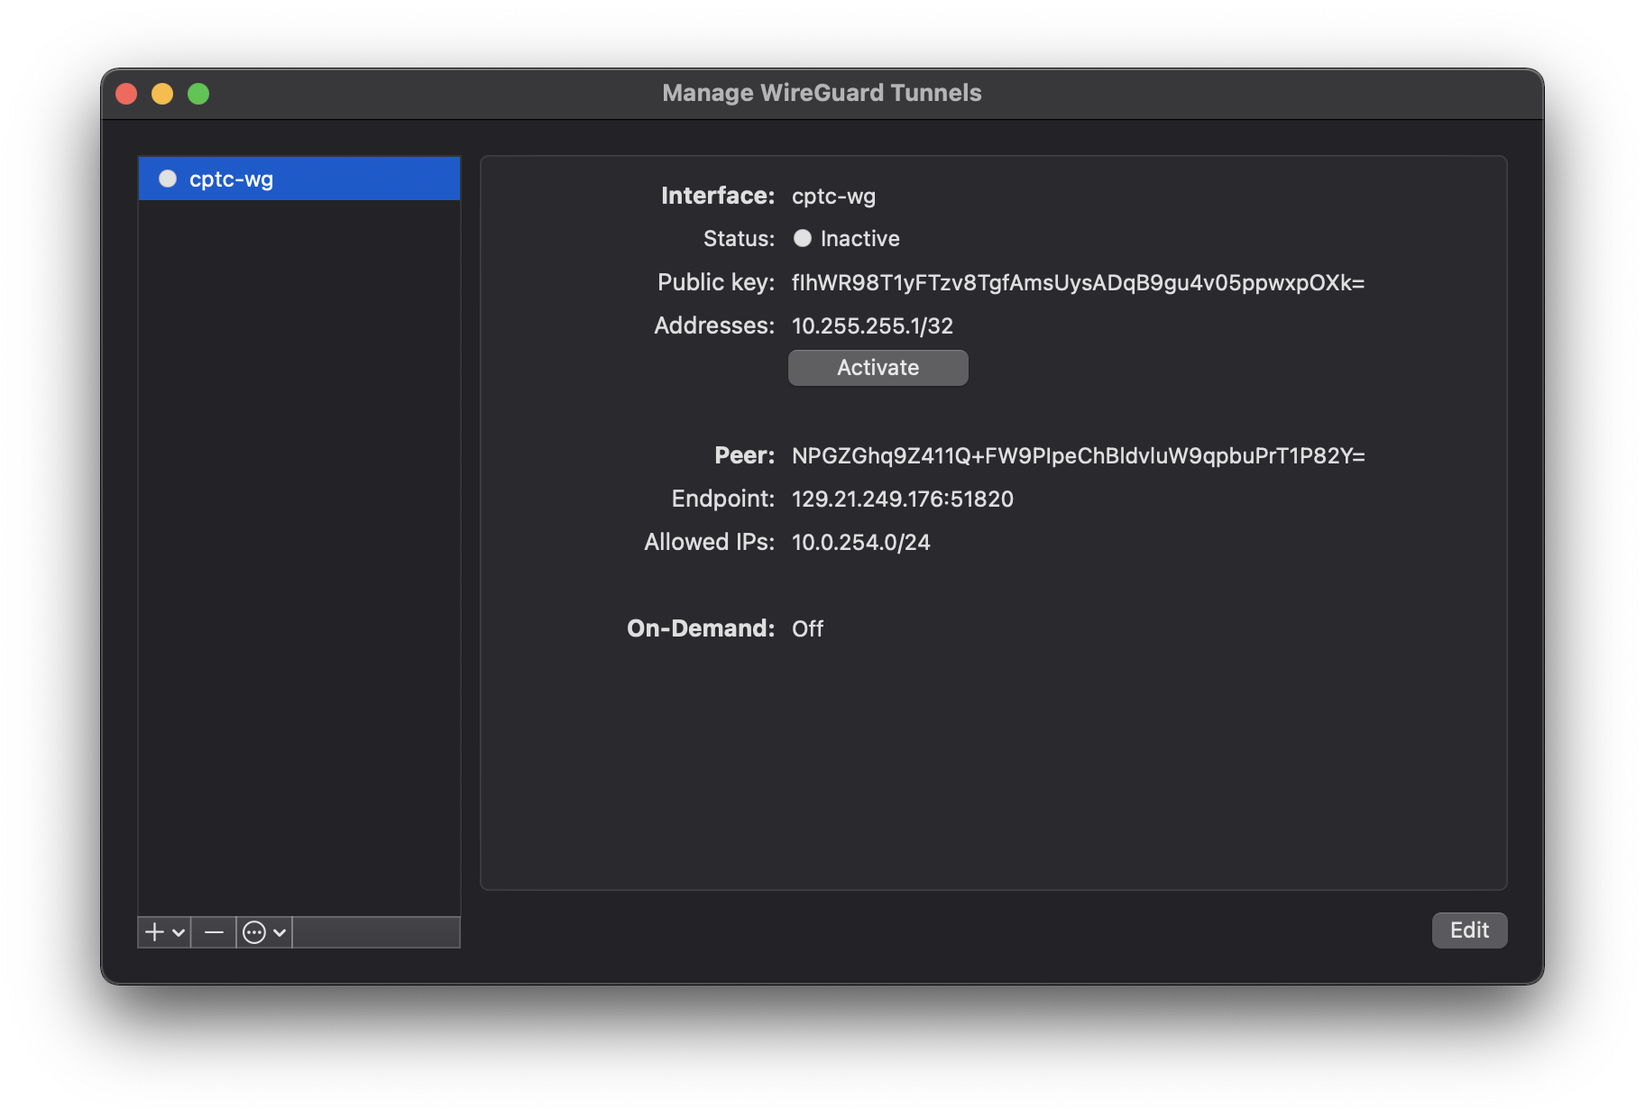The image size is (1645, 1118).
Task: Select the cptc-wg tunnel in sidebar
Action: coord(299,179)
